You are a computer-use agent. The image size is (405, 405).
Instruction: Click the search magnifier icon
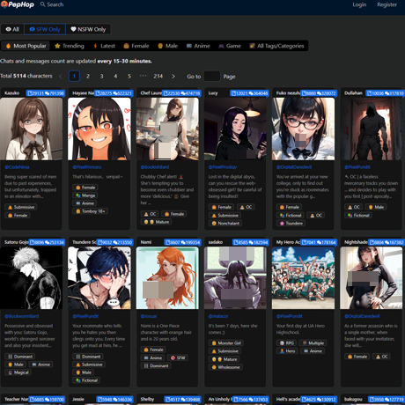click(43, 4)
